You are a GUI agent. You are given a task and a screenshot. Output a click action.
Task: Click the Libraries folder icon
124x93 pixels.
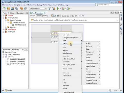[8, 27]
